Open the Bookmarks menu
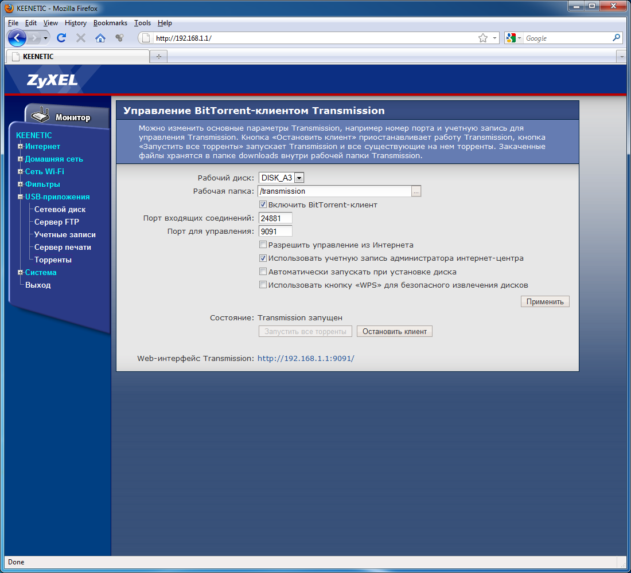Viewport: 631px width, 573px height. tap(110, 23)
